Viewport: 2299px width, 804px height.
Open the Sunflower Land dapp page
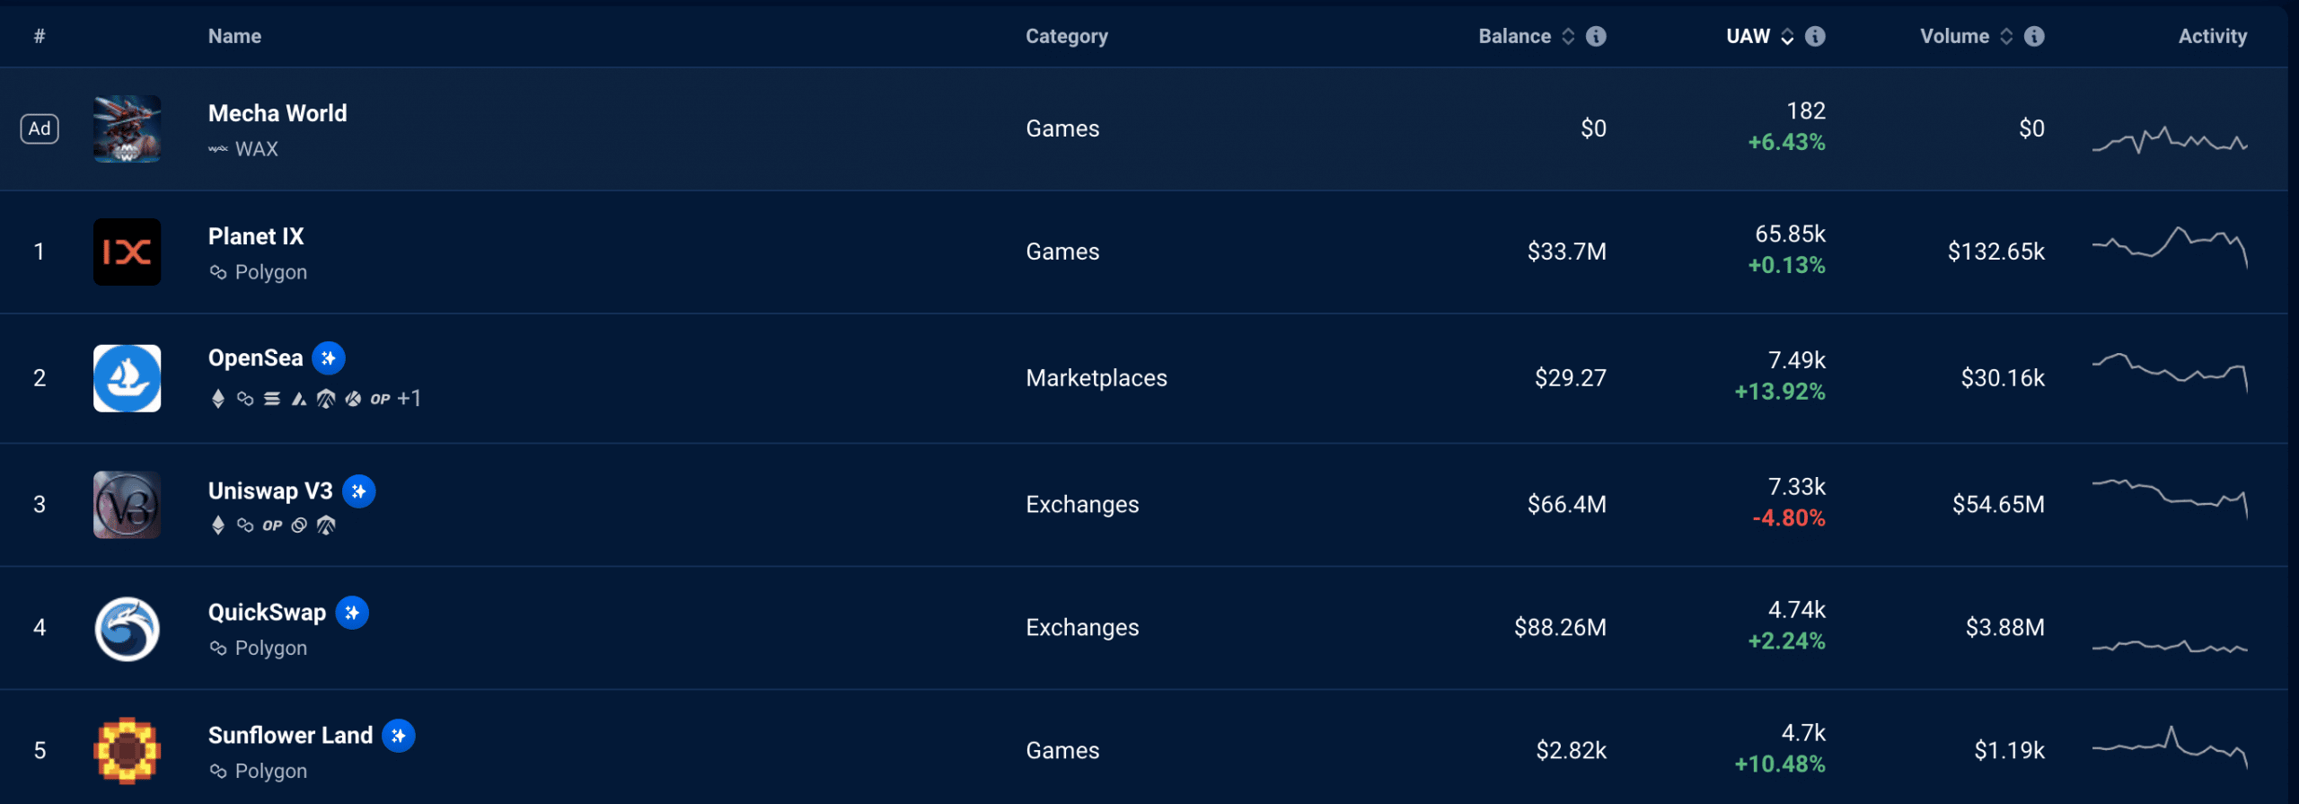[x=290, y=736]
